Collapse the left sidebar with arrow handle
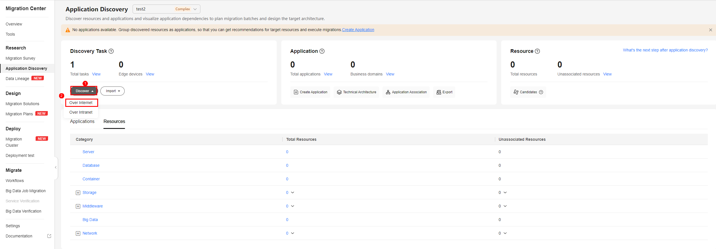The width and height of the screenshot is (716, 249). pos(56,168)
